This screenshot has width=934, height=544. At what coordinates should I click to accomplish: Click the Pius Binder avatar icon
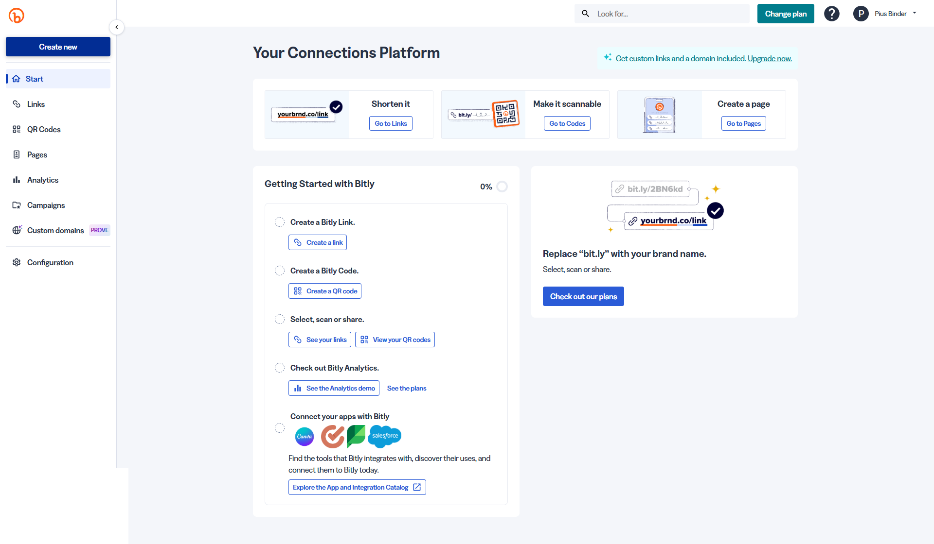tap(861, 14)
